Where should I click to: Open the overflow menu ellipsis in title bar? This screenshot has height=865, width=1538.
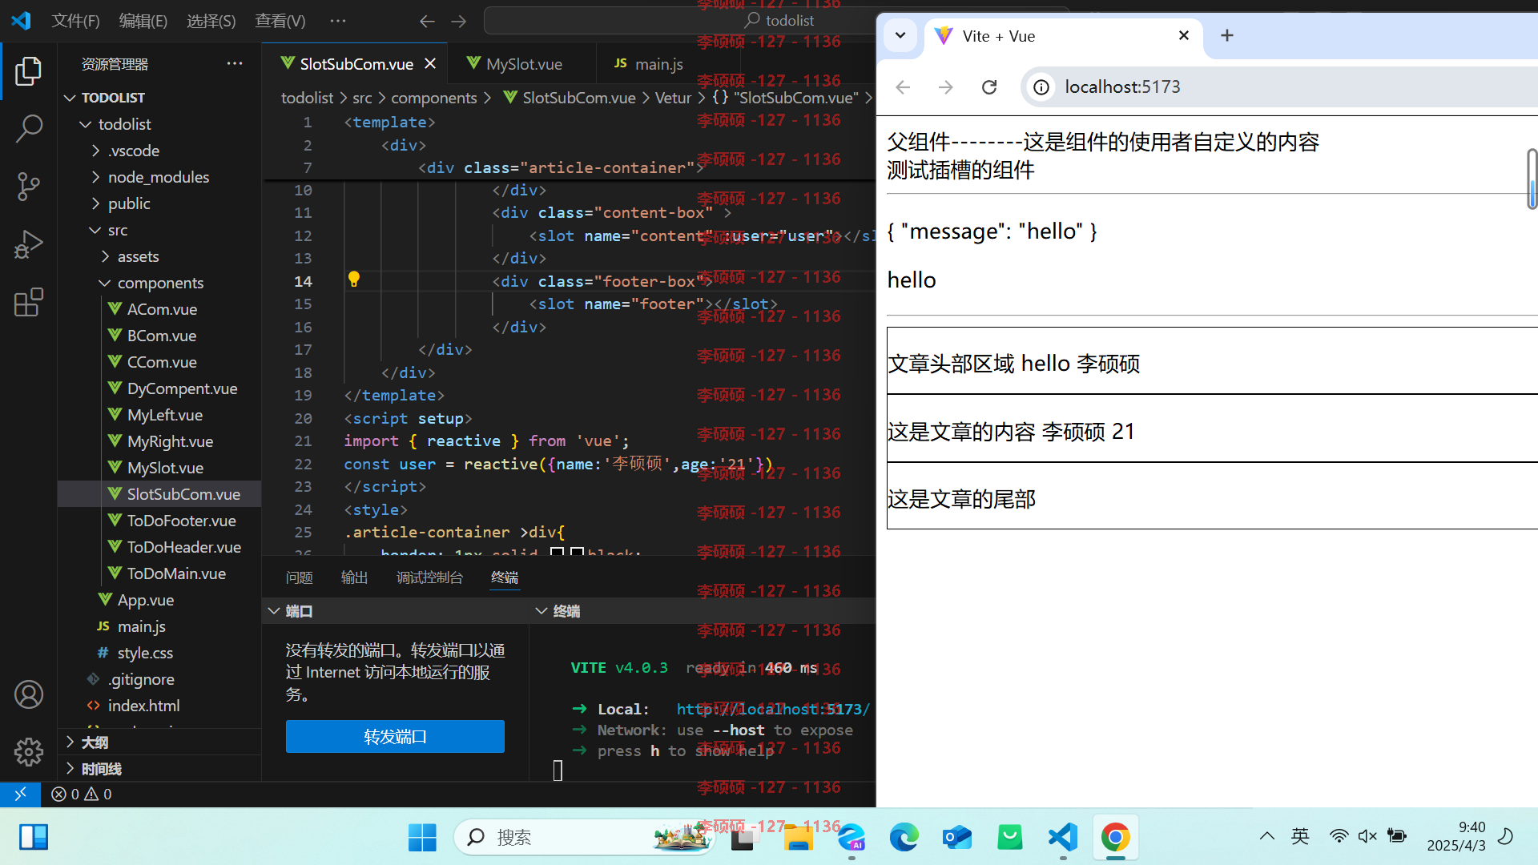338,21
